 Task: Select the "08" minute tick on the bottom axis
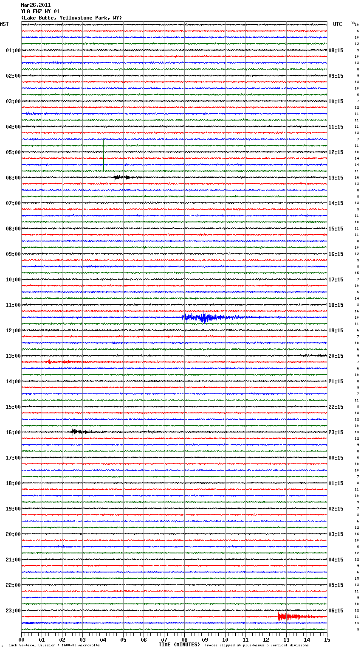pos(184,640)
